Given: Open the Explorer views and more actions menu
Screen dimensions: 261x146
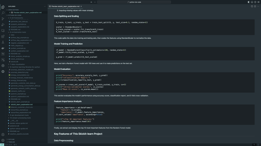Looking at the screenshot, I should point(45,6).
